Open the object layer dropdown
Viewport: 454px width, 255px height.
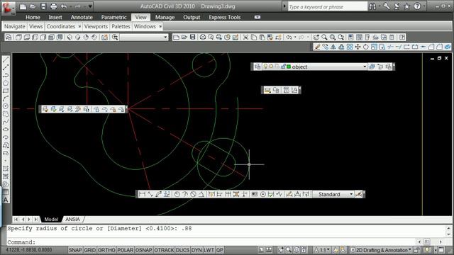pos(365,67)
